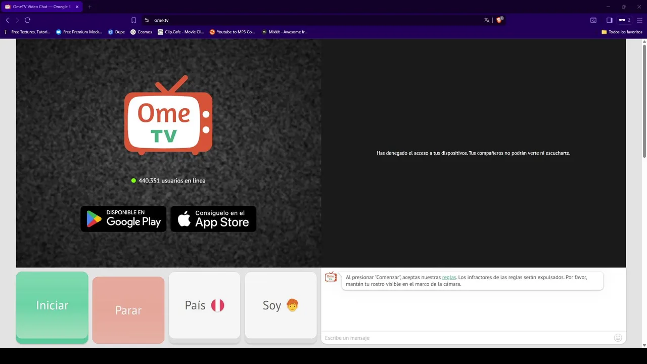Open the Free Premium Mock bookmark
Screen dimensions: 647x364
[79, 32]
